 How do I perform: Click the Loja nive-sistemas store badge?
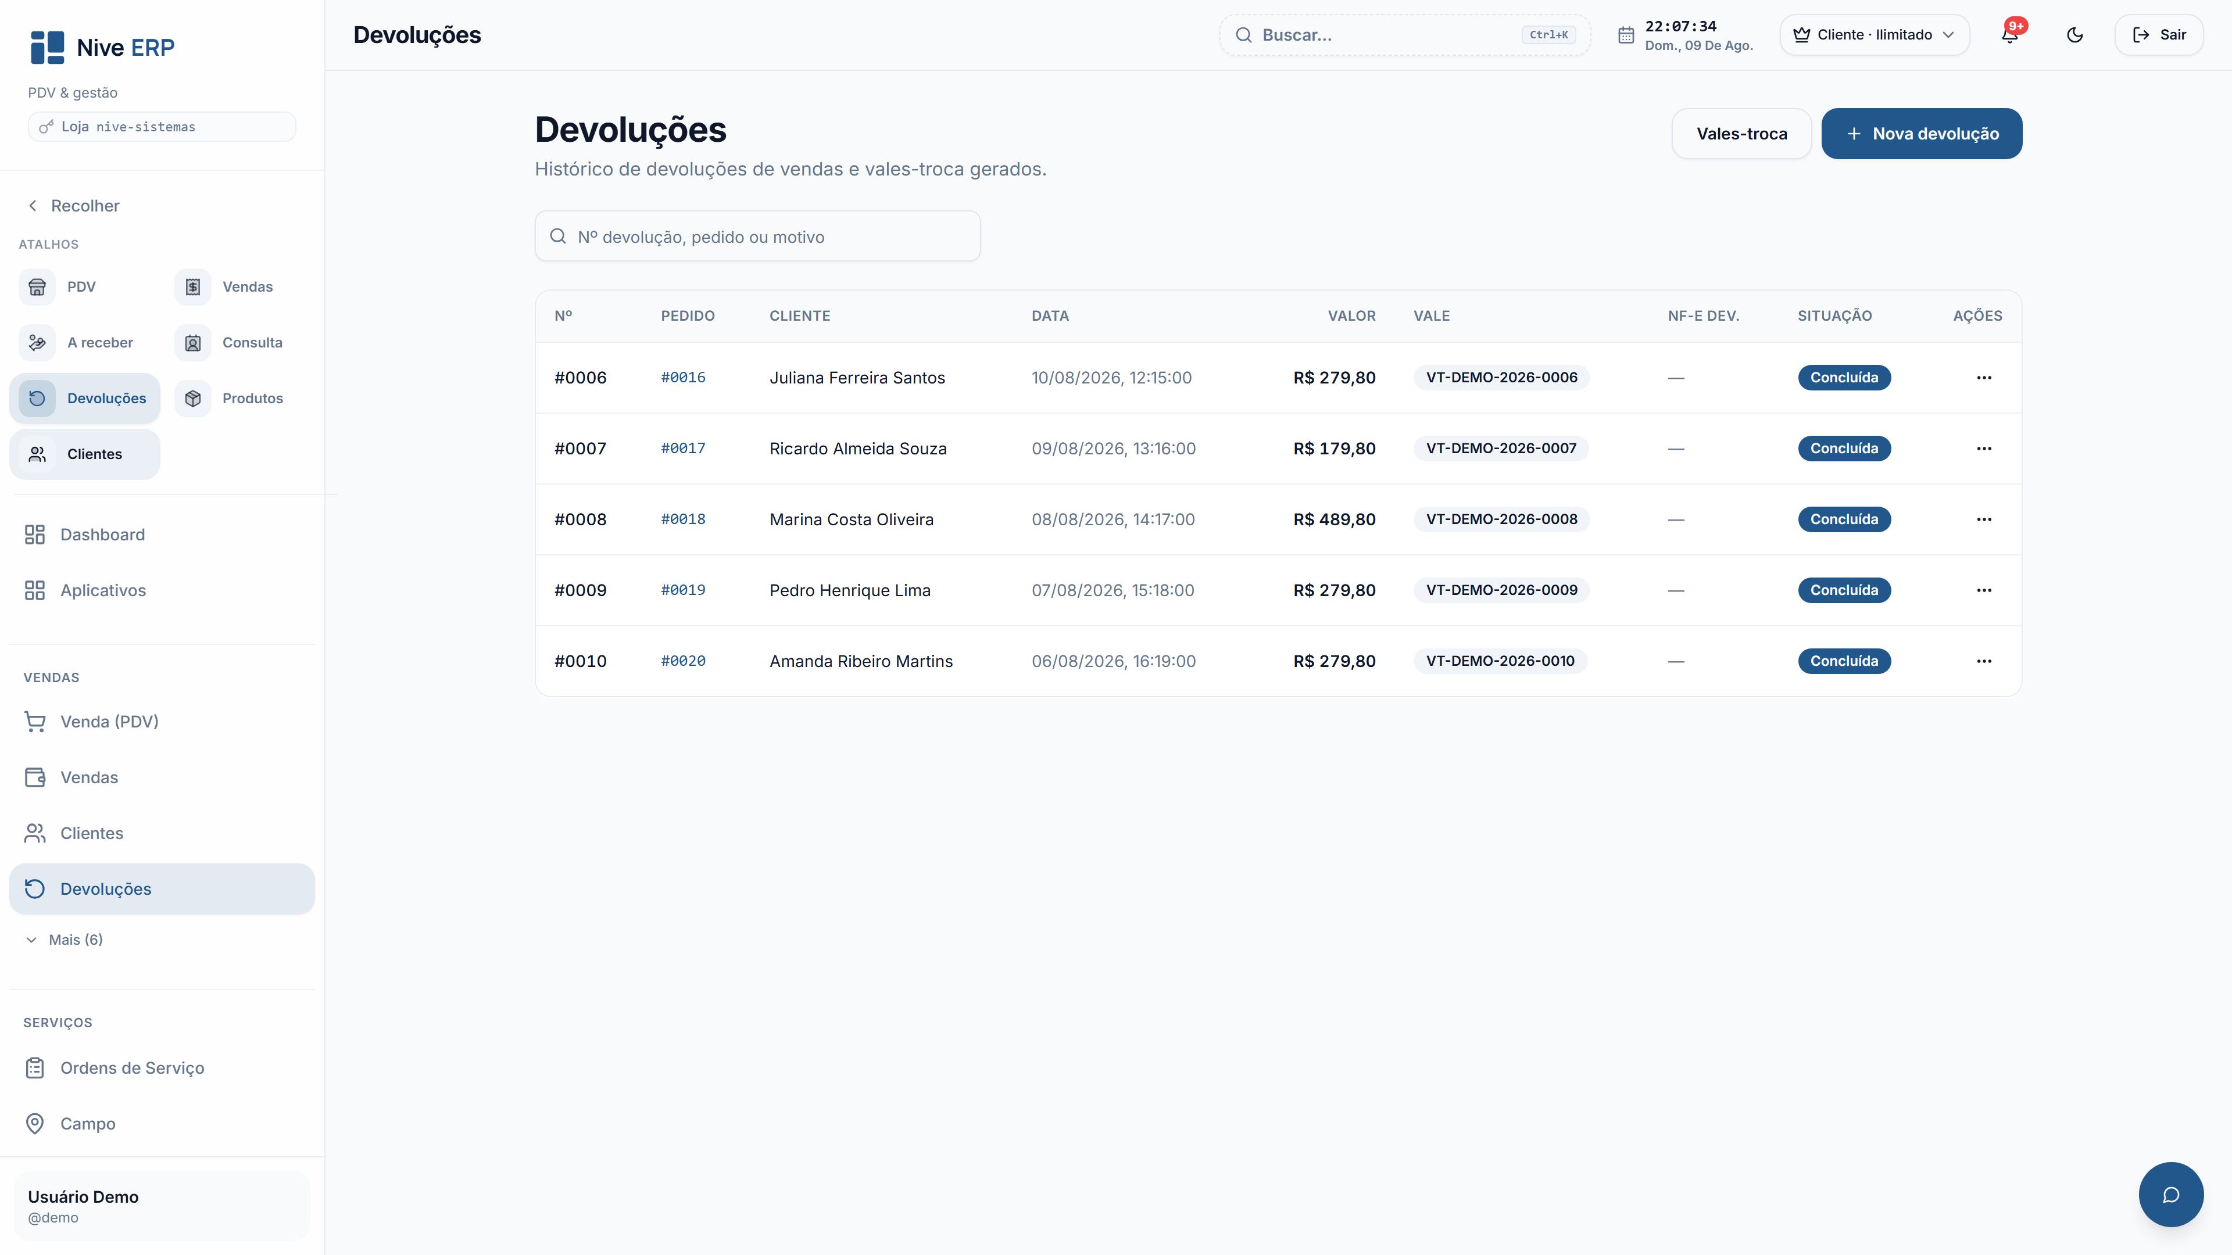(162, 127)
